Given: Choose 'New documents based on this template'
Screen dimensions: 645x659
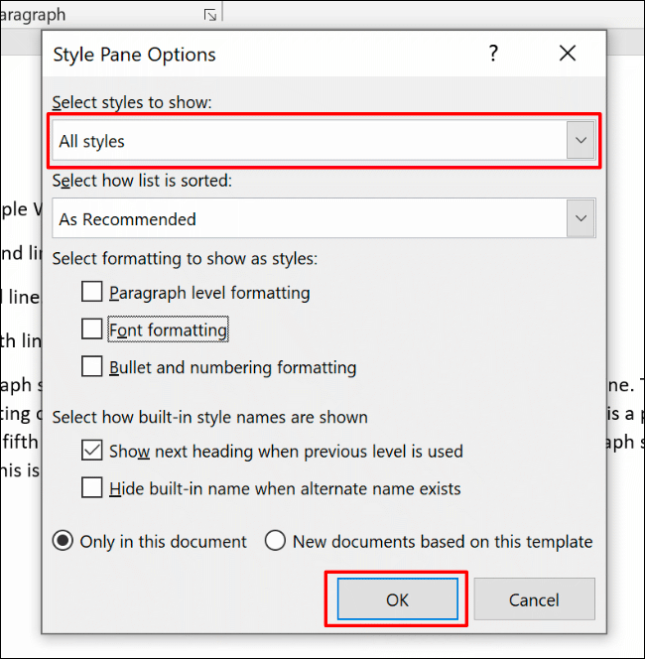Looking at the screenshot, I should [x=275, y=541].
